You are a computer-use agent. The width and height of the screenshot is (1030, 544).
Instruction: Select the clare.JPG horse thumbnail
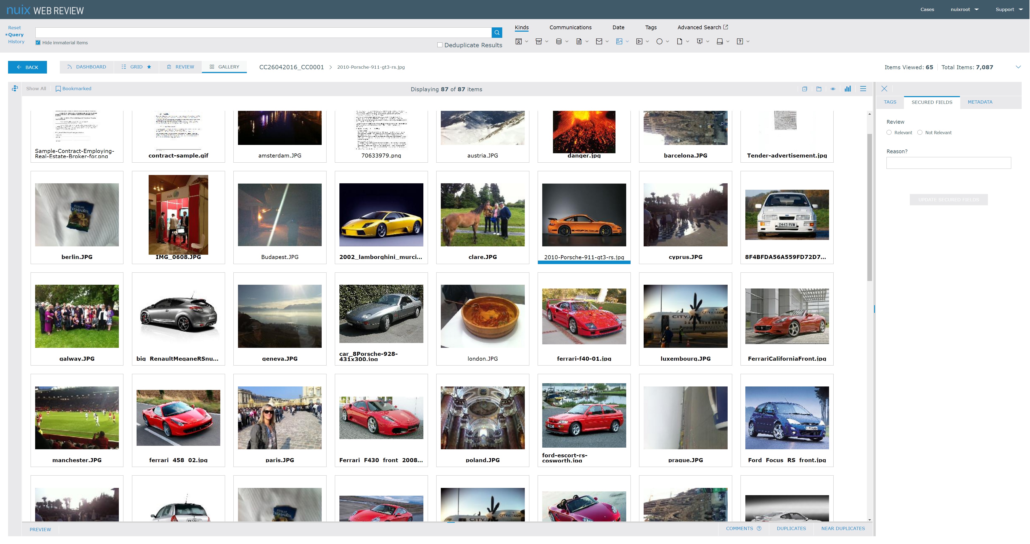click(483, 218)
